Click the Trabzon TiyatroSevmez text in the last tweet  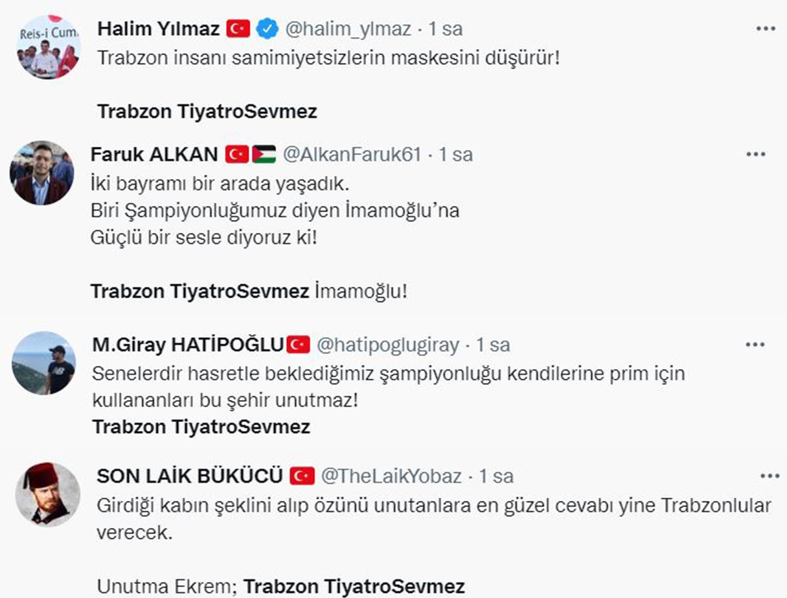(354, 586)
